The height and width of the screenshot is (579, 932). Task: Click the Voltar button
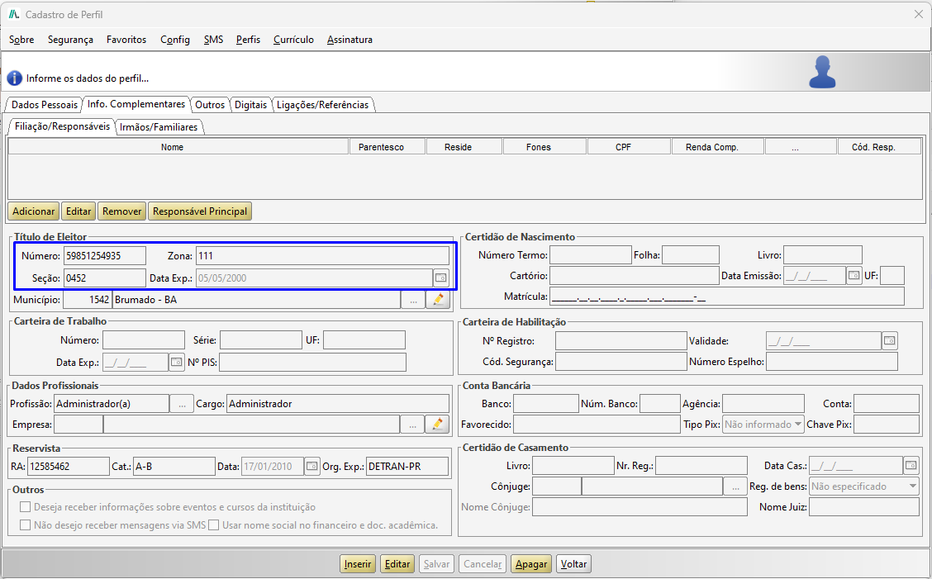click(573, 563)
